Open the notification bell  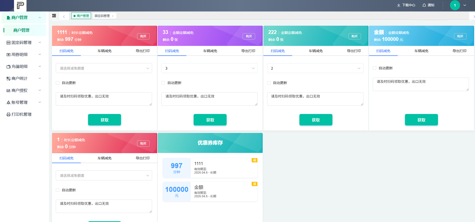tap(424, 5)
